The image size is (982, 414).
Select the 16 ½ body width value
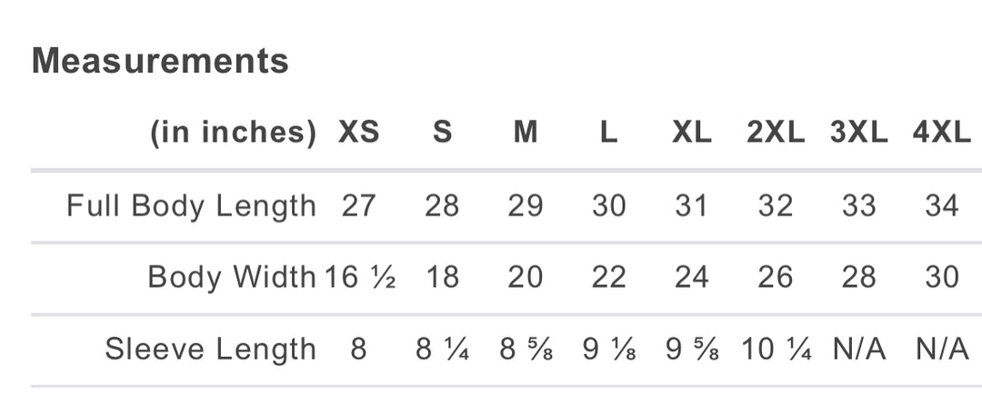[360, 277]
